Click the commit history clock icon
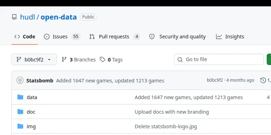271x135 pixels. [263, 80]
